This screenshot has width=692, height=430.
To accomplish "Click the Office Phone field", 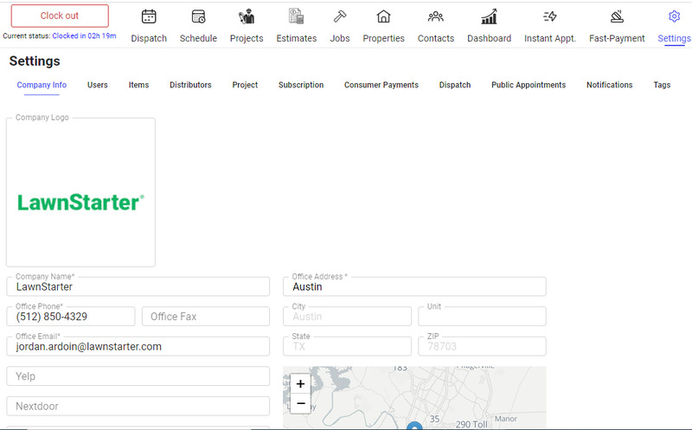I will 71,317.
